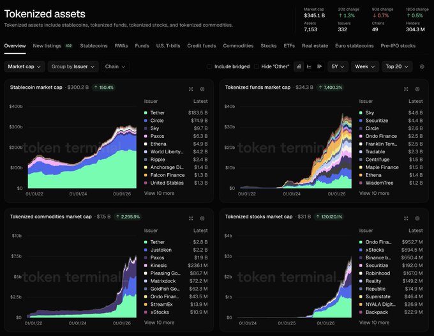
Task: Open the Group by Issuer dropdown
Action: pyautogui.click(x=73, y=66)
